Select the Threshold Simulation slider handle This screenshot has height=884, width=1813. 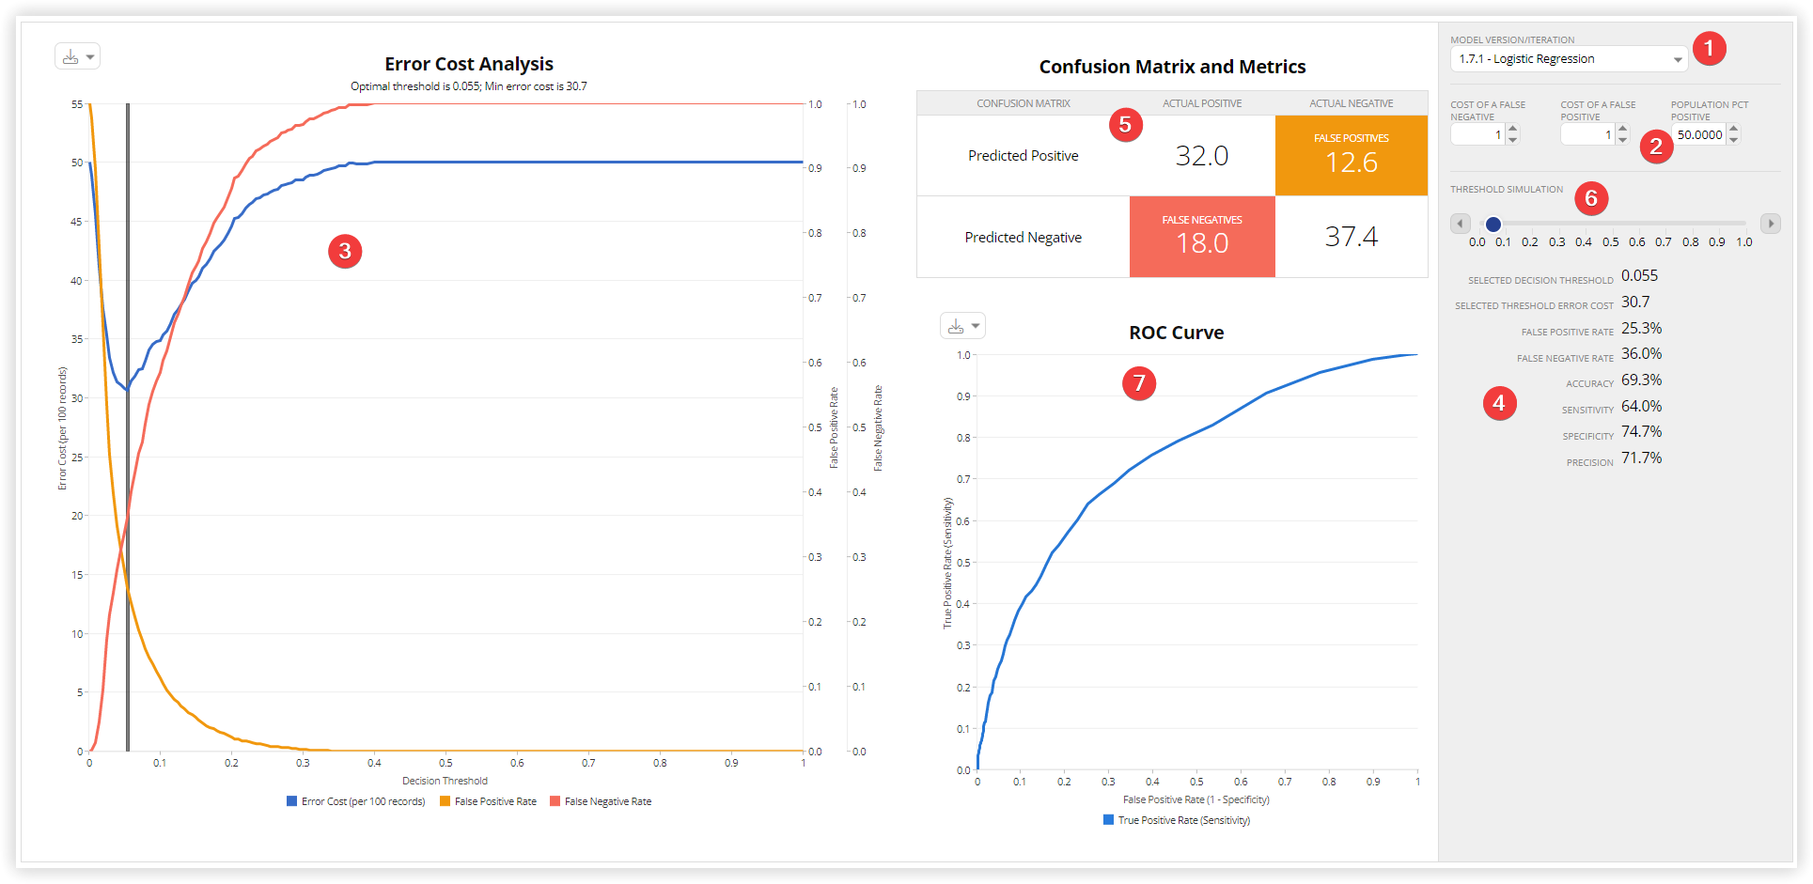(1493, 224)
